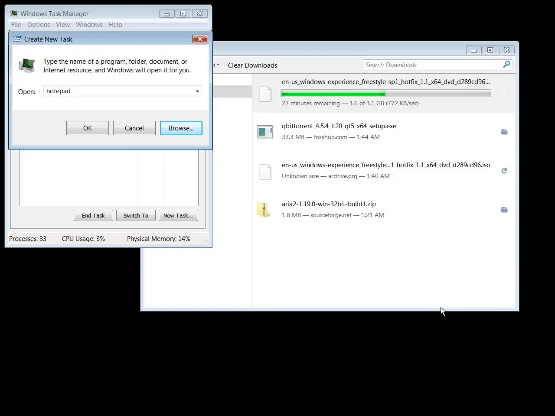Click the blank file icon of failed ISO download
555x416 pixels.
click(x=265, y=172)
